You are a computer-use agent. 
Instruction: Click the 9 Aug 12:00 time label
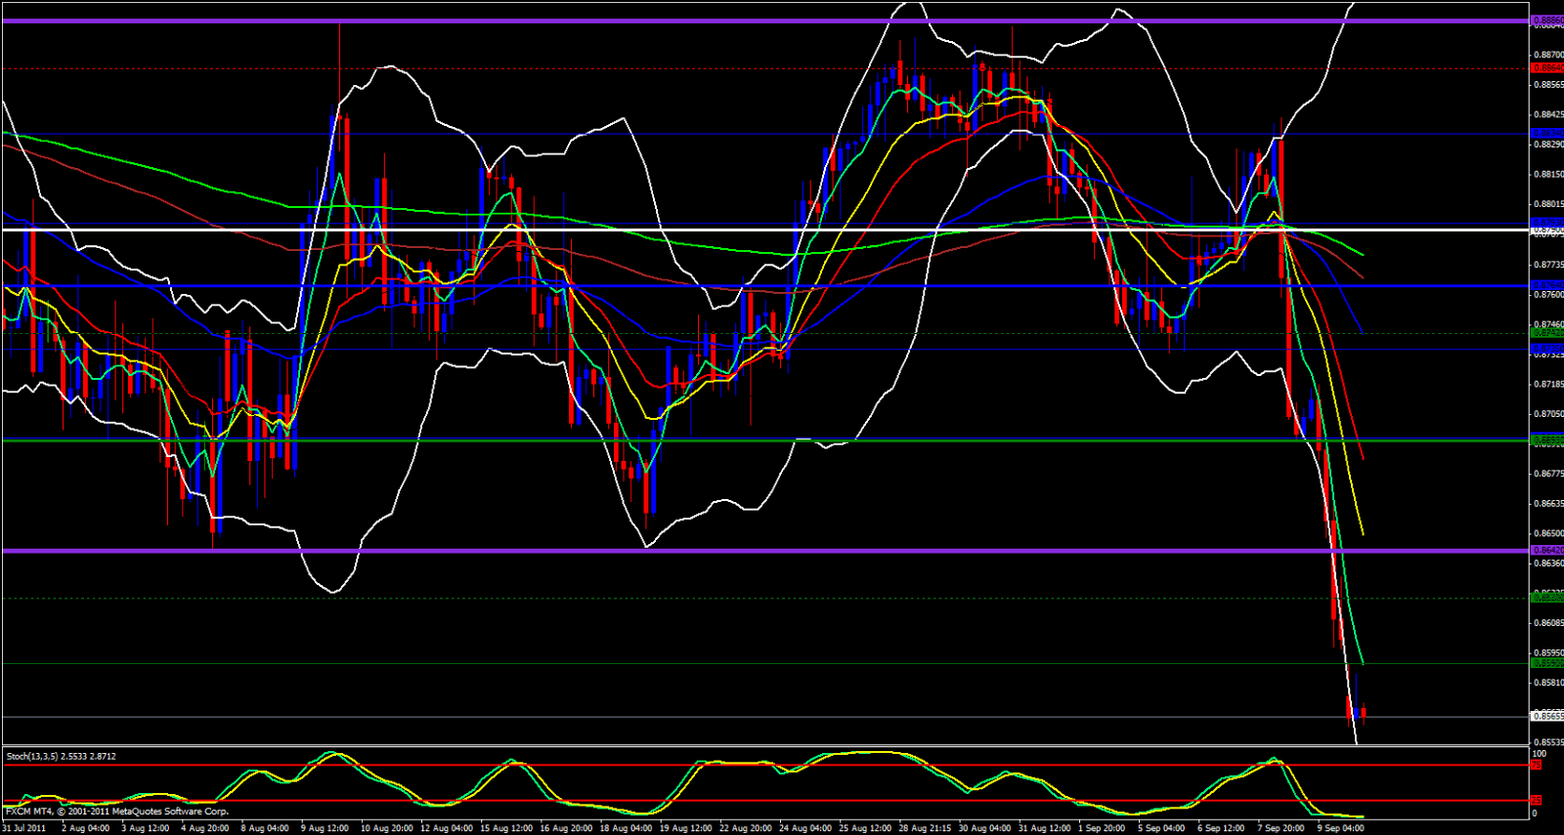325,828
